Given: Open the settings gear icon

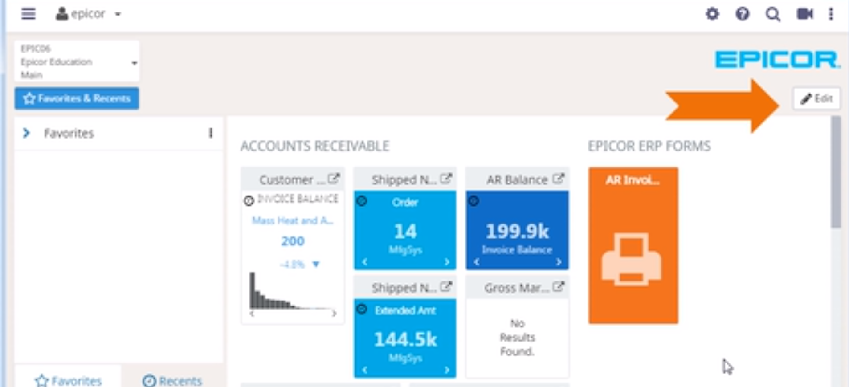Looking at the screenshot, I should click(x=712, y=14).
